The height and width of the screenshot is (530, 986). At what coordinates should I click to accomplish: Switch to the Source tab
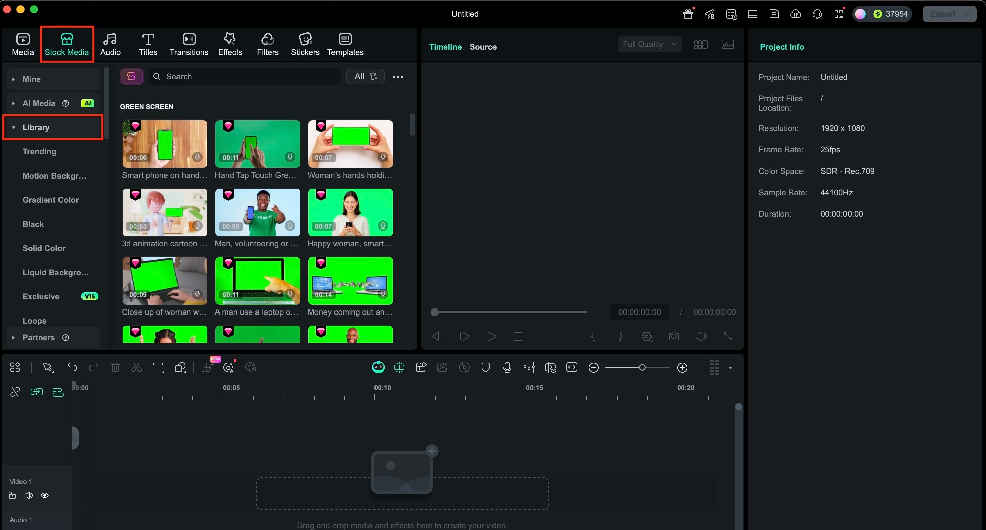[483, 47]
